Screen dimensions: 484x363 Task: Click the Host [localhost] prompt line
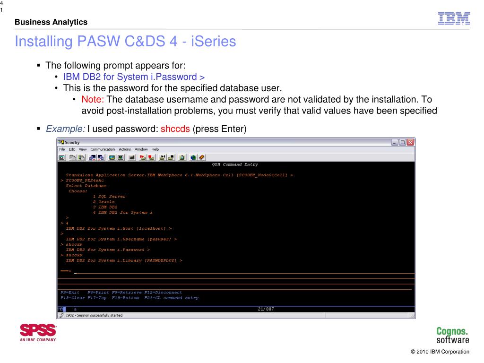tap(119, 228)
